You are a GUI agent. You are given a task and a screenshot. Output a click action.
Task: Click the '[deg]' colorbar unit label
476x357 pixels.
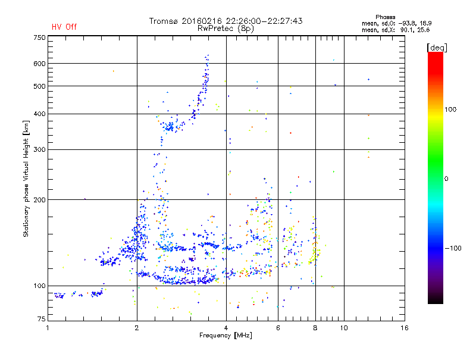[437, 48]
